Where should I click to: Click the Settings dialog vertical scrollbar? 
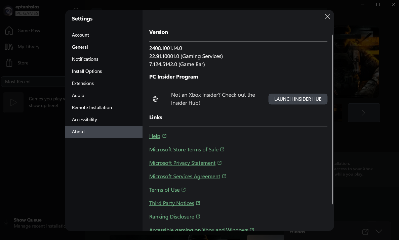tap(332, 119)
